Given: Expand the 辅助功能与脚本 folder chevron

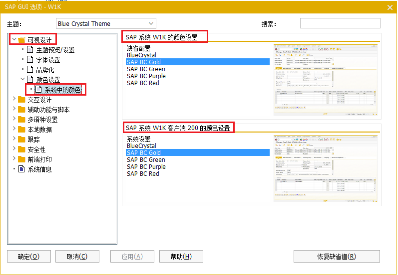Looking at the screenshot, I should [x=14, y=109].
